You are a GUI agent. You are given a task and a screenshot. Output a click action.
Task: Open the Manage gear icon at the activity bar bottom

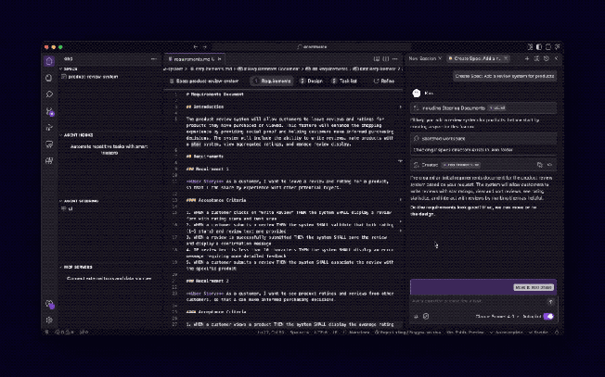(x=49, y=320)
